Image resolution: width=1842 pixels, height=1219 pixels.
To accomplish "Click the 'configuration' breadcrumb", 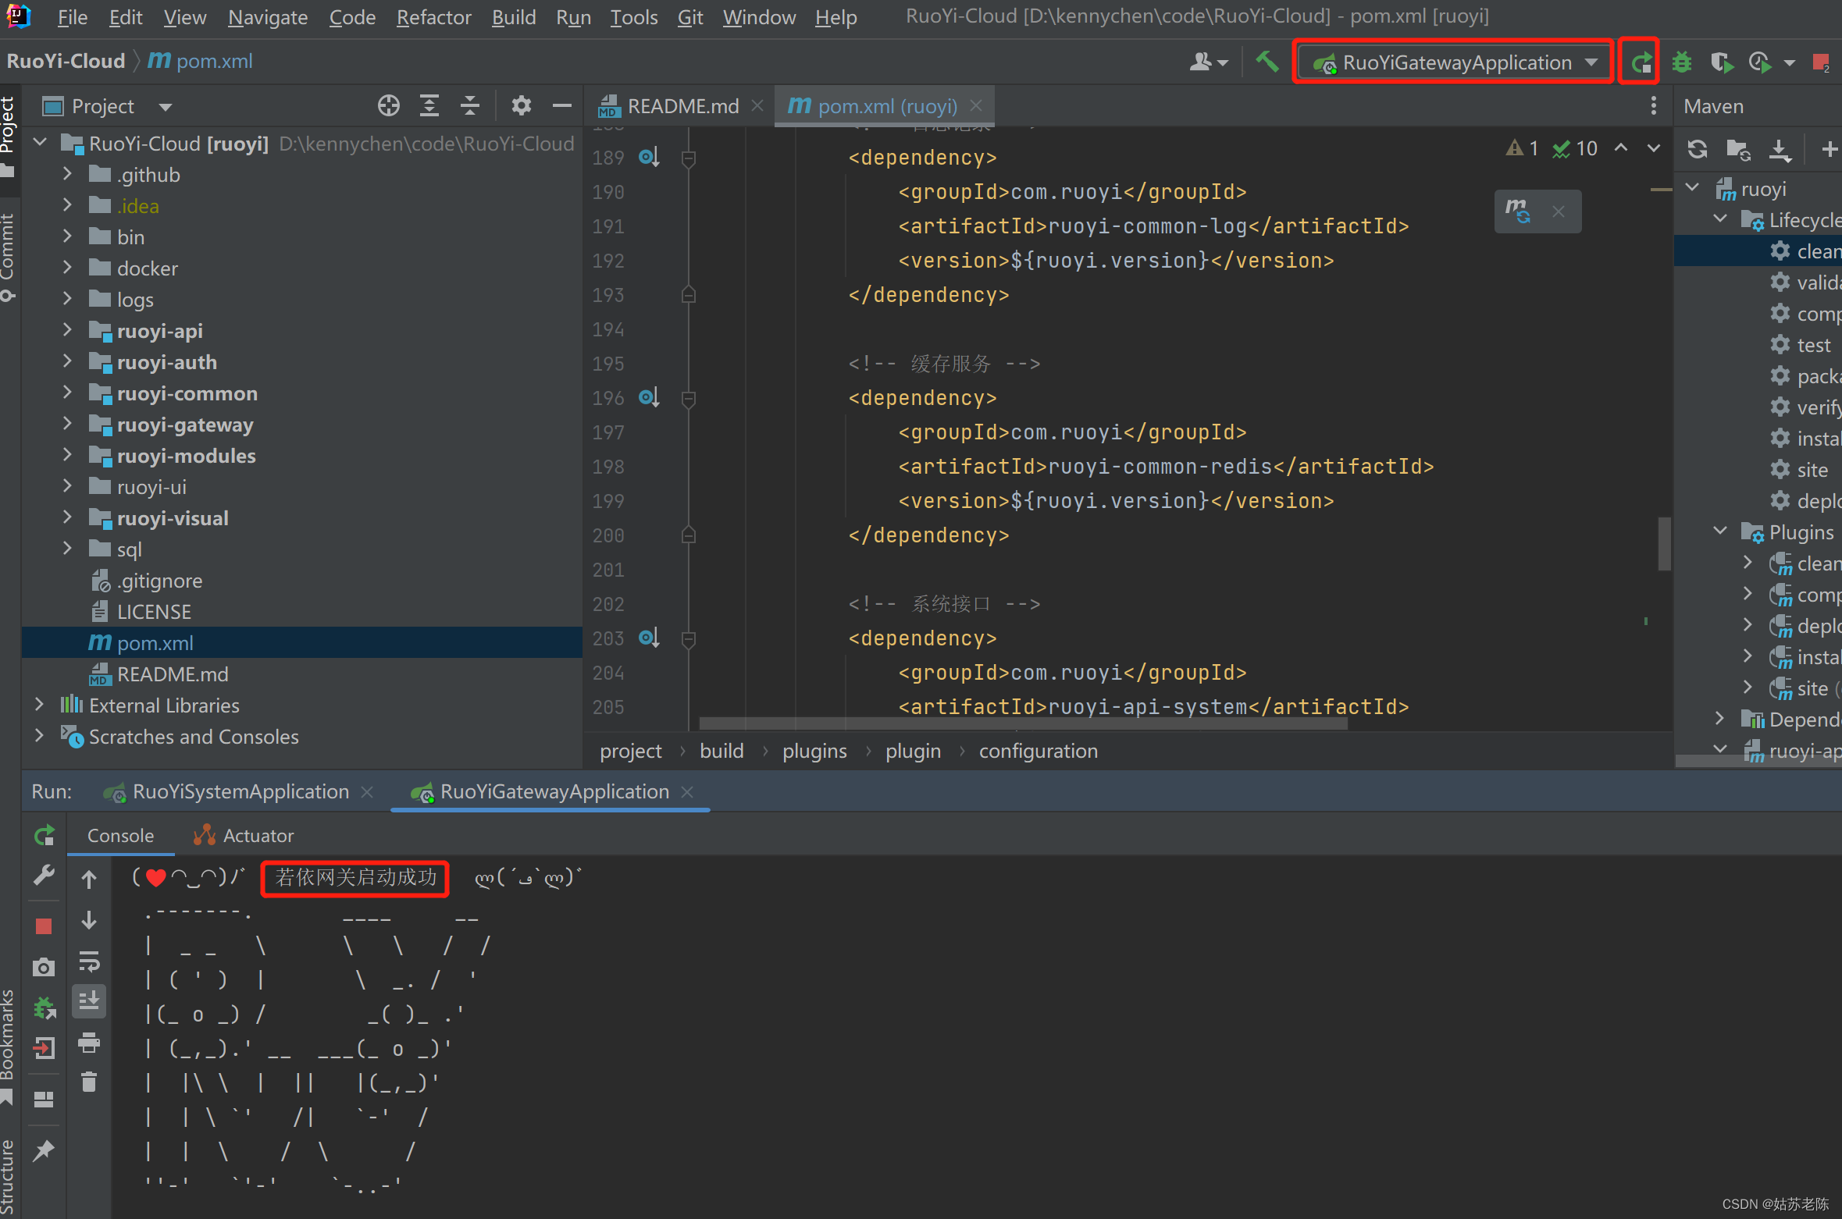I will click(1038, 751).
